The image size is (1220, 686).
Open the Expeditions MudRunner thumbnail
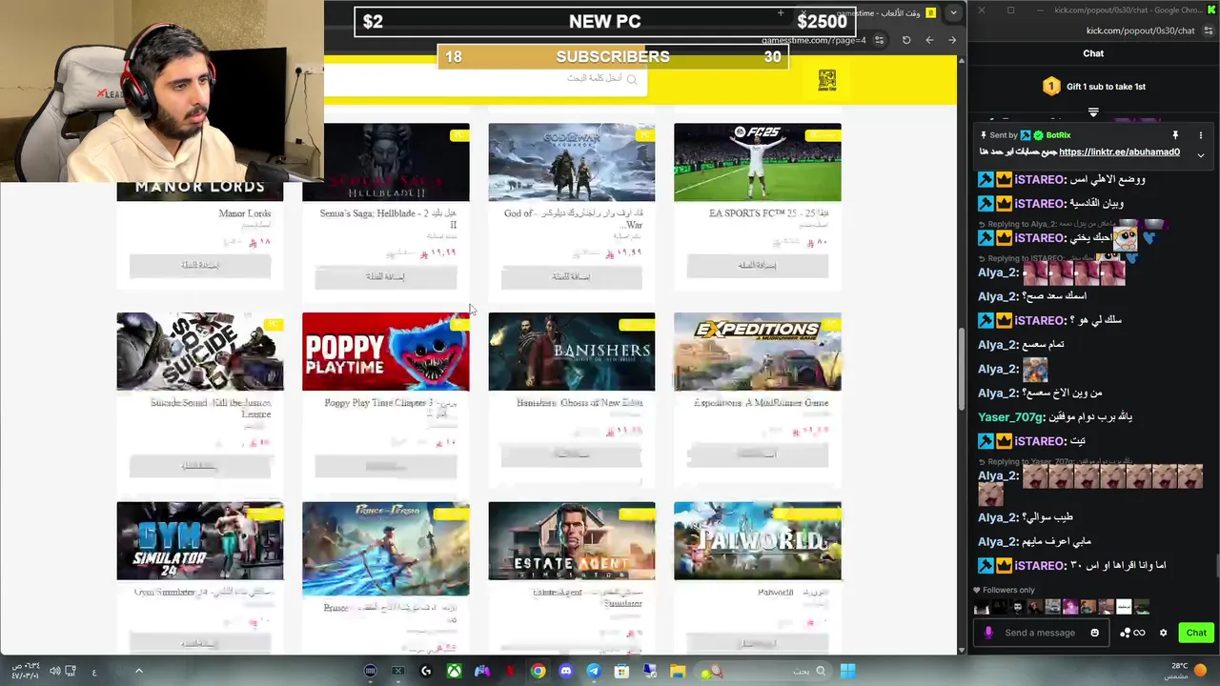click(758, 352)
